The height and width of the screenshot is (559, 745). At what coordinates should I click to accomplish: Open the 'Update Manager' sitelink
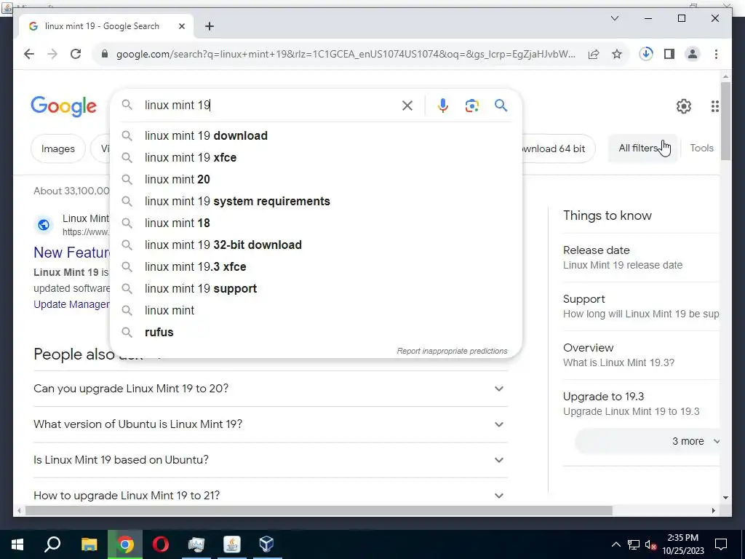[x=71, y=305]
